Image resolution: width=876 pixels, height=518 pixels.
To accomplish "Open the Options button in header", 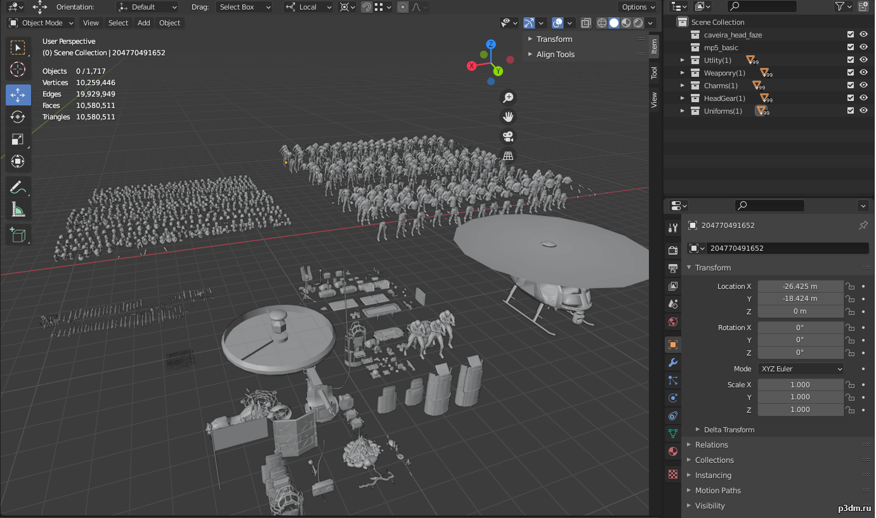I will [x=637, y=7].
